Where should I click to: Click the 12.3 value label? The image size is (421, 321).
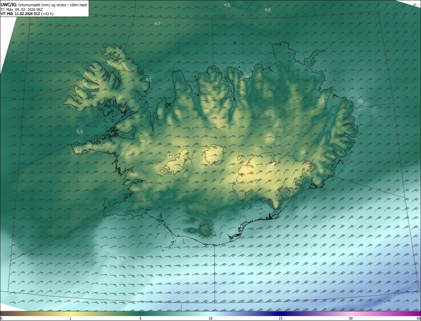(393, 296)
